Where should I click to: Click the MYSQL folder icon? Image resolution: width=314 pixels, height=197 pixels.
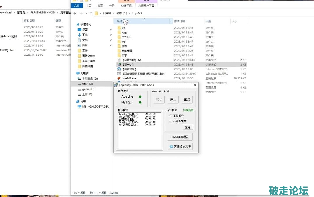pyautogui.click(x=119, y=37)
